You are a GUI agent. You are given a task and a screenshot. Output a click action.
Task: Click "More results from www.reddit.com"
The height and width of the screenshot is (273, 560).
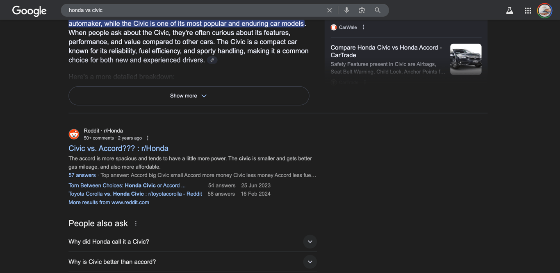click(x=109, y=202)
